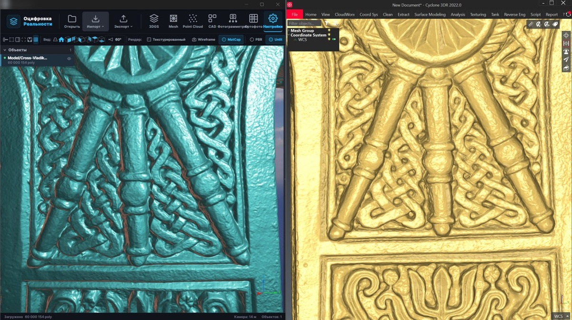Activate the dashed rectangle selection tool
Viewport: 572px width, 320px height.
(x=11, y=40)
